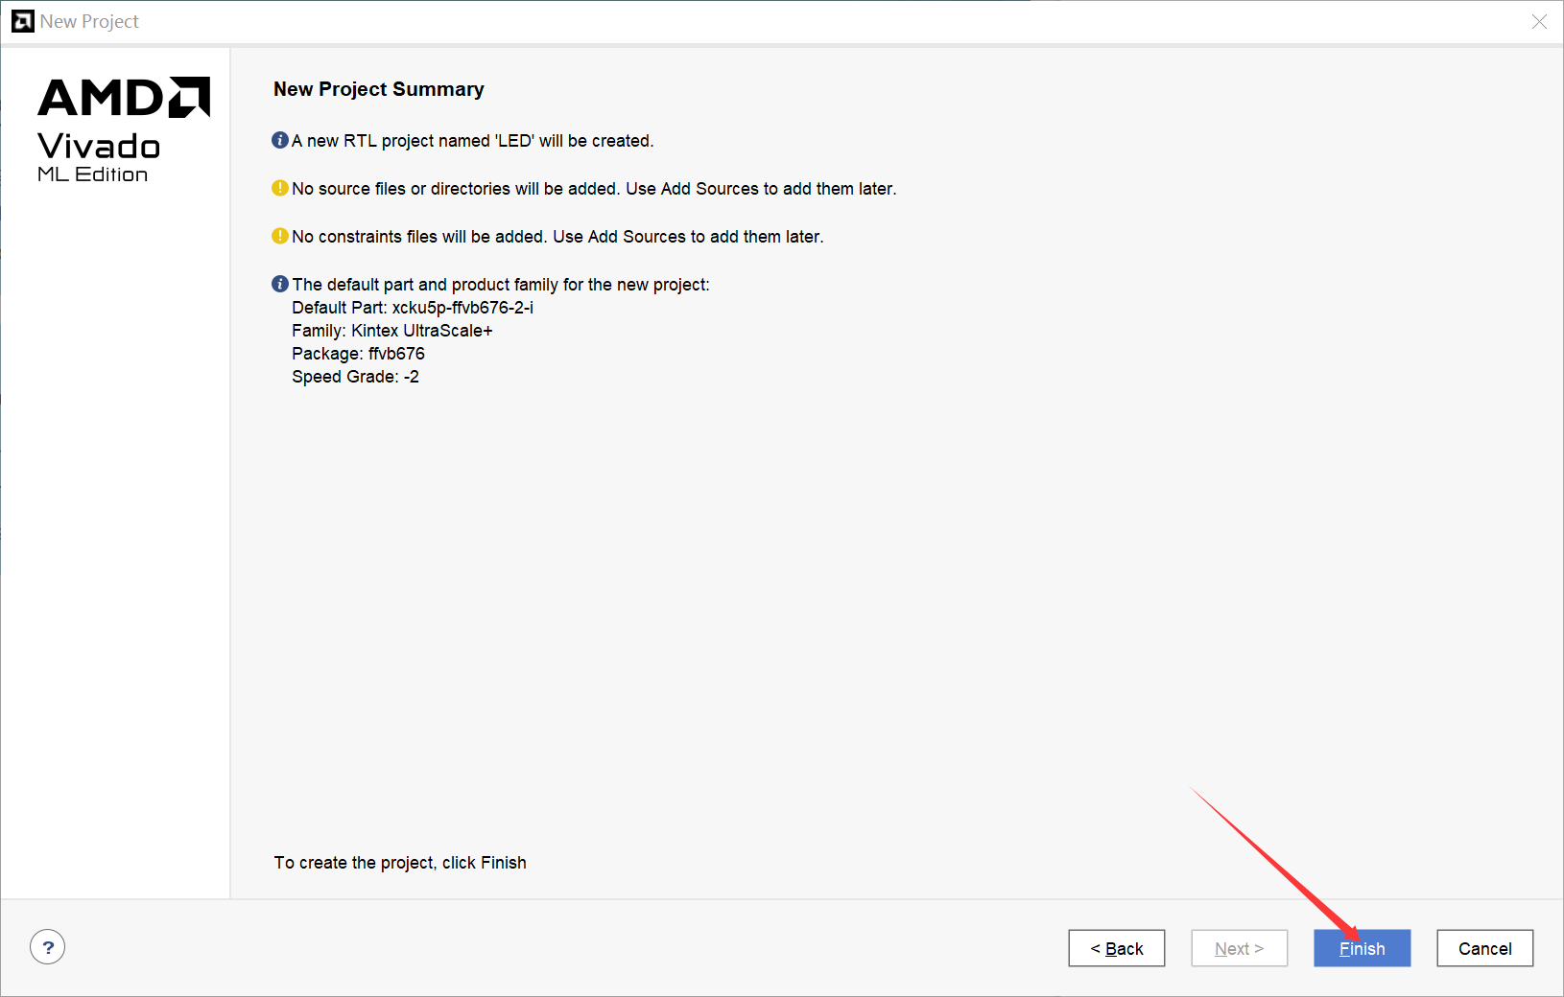Viewport: 1564px width, 997px height.
Task: Click the warning icon beside source files message
Action: [280, 188]
